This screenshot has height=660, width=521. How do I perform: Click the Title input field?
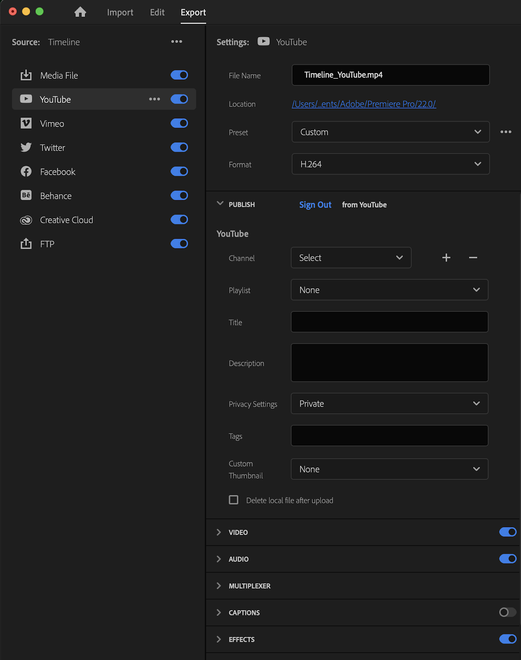(389, 322)
